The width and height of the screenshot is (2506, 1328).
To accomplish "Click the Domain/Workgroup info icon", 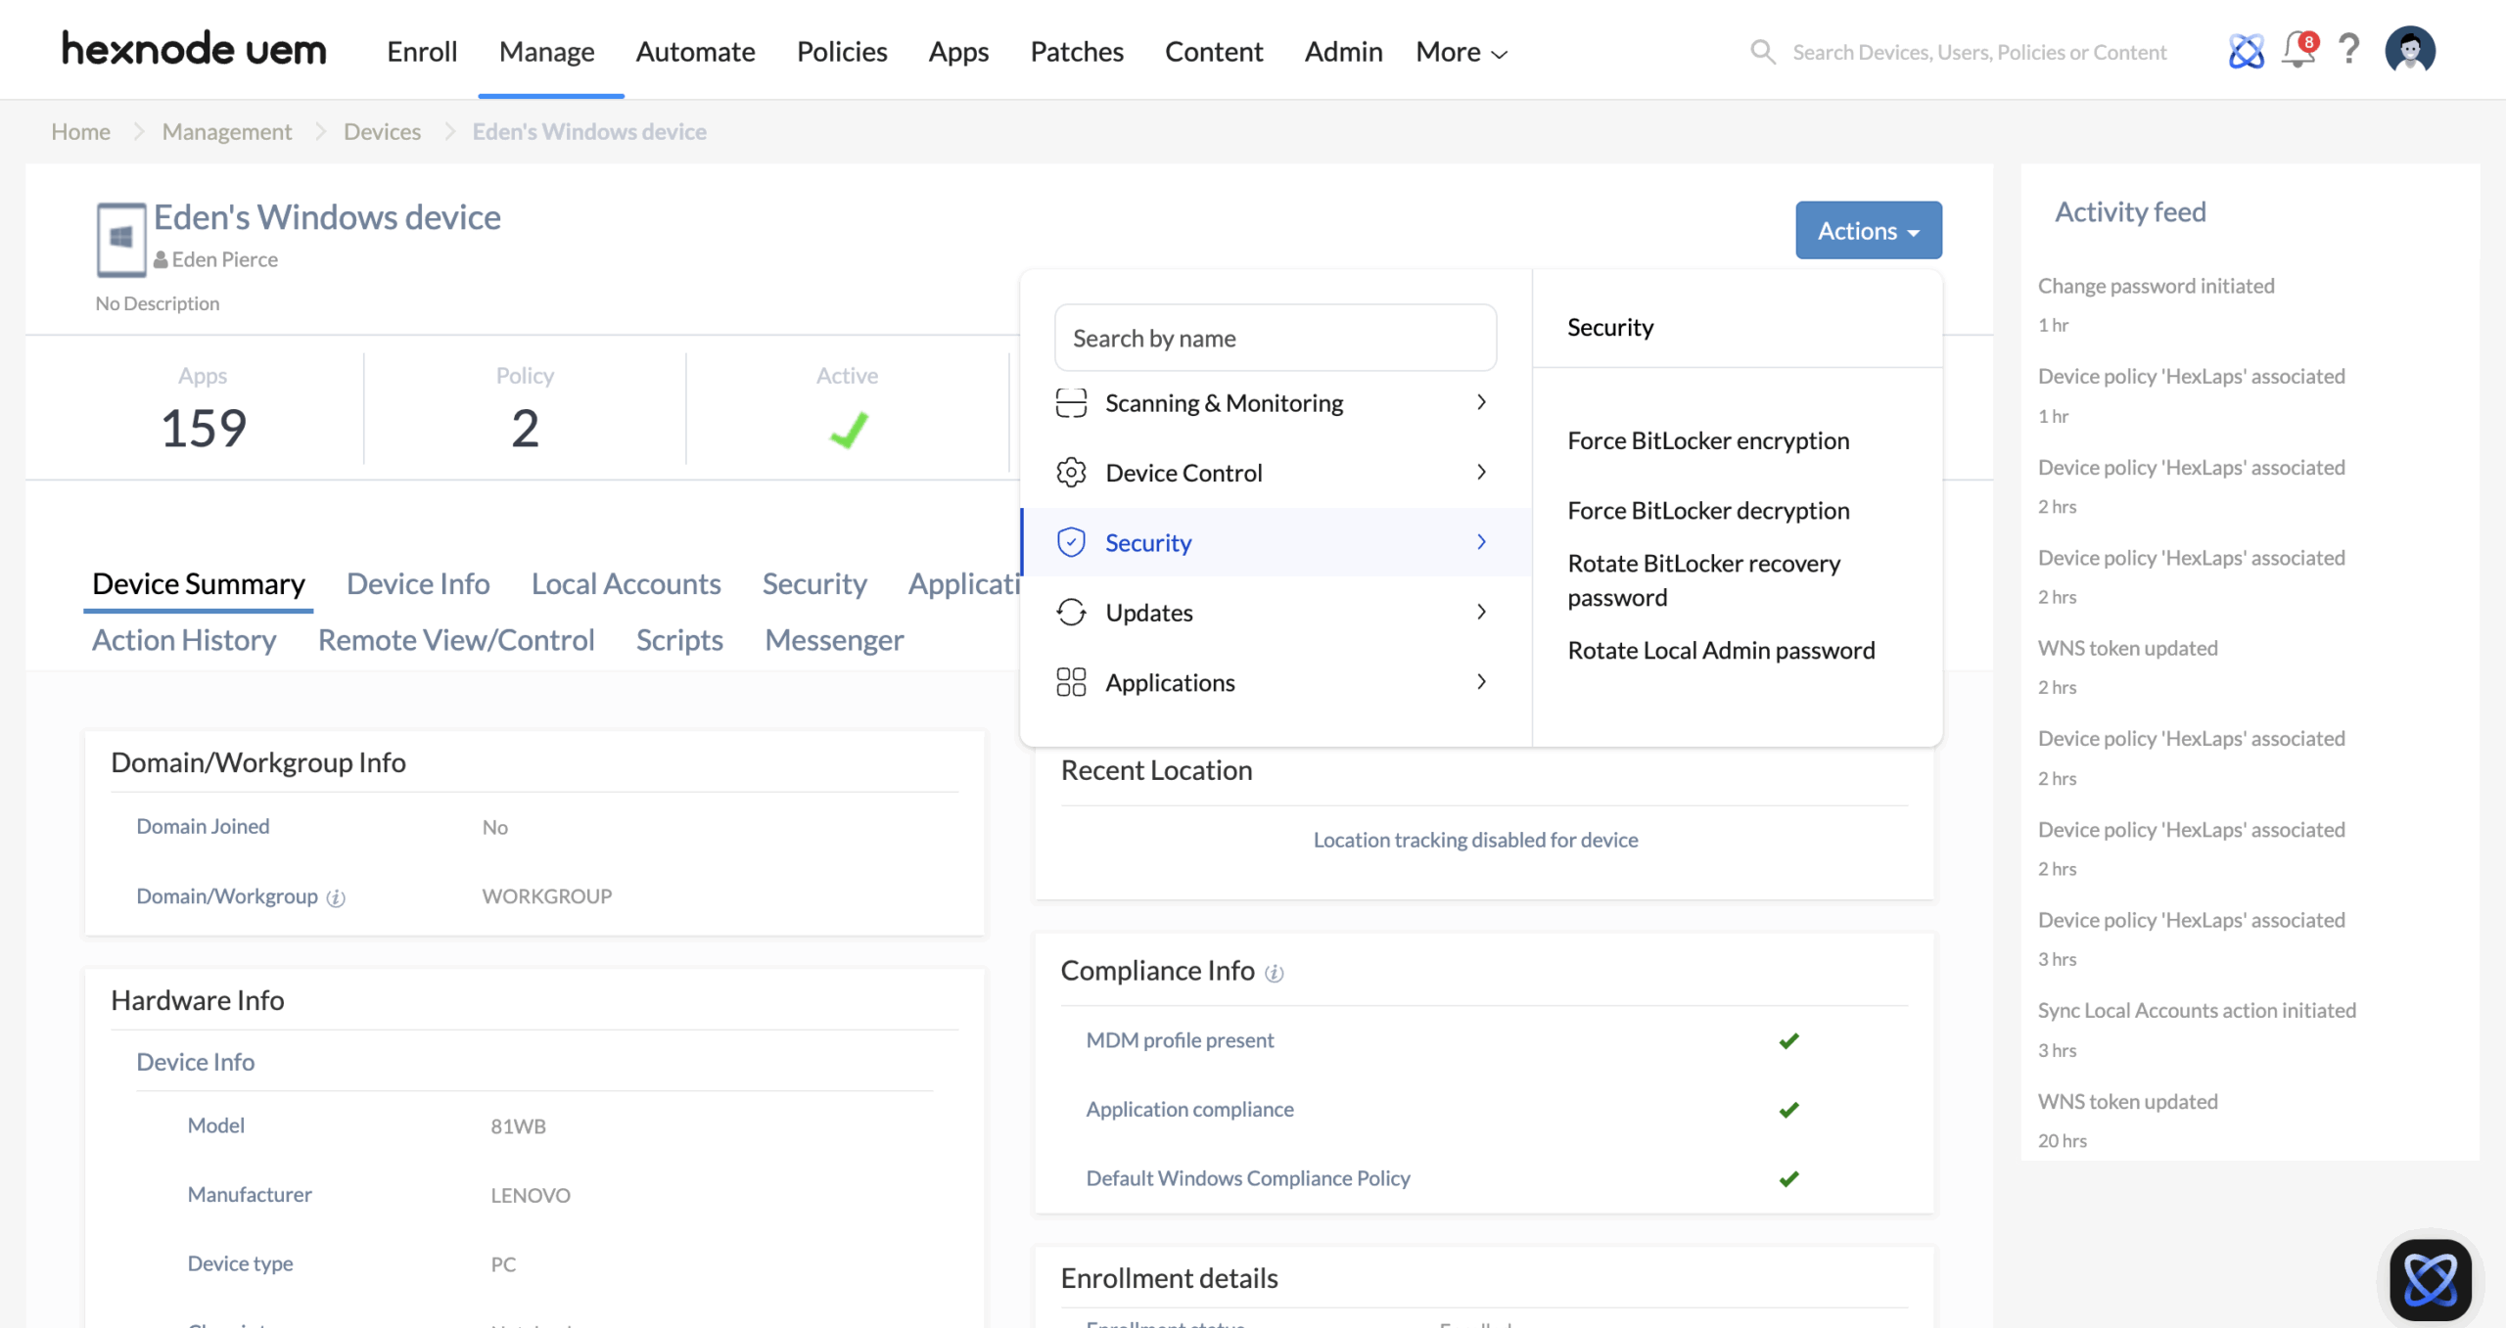I will (336, 897).
